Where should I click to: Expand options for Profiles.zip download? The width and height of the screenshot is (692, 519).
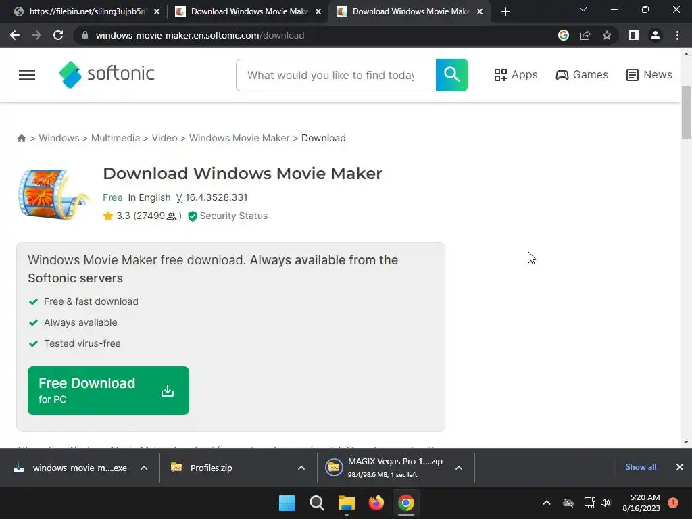click(x=301, y=468)
